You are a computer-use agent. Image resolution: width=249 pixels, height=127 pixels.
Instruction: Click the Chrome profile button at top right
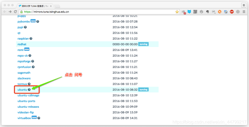(x=244, y=5)
